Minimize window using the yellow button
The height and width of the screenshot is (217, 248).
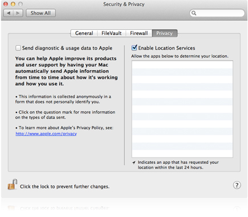(13, 4)
